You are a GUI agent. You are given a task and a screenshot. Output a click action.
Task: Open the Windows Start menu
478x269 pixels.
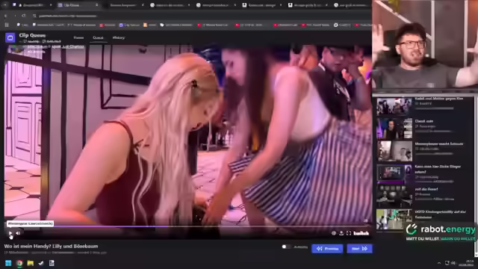[8, 263]
